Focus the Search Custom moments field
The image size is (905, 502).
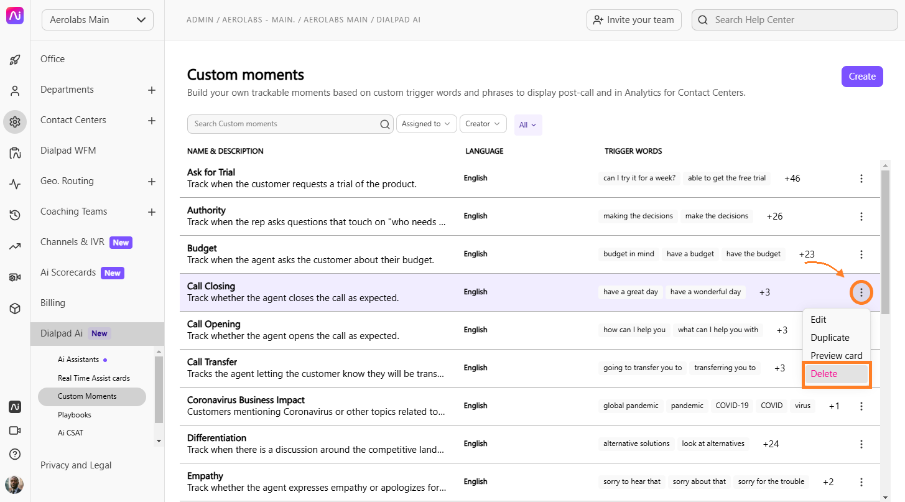(290, 124)
